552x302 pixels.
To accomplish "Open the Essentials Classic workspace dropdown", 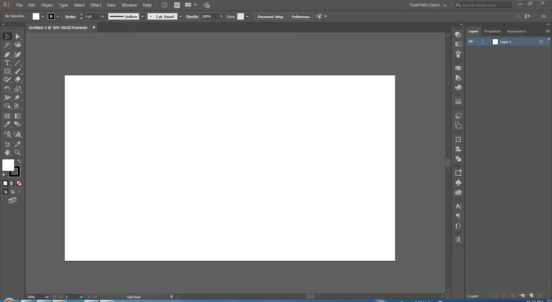I will [x=428, y=5].
